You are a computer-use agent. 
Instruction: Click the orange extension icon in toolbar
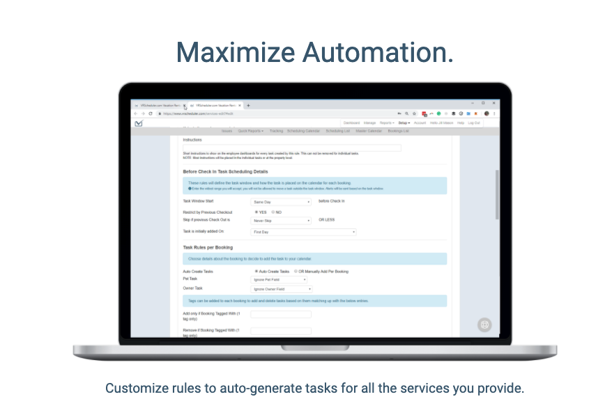[x=476, y=114]
